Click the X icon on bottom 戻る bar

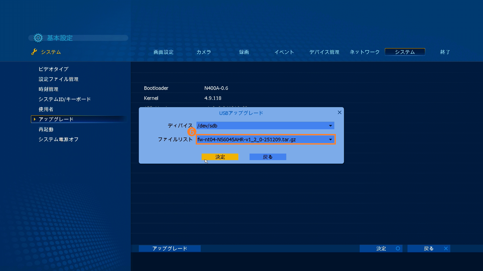tap(446, 248)
